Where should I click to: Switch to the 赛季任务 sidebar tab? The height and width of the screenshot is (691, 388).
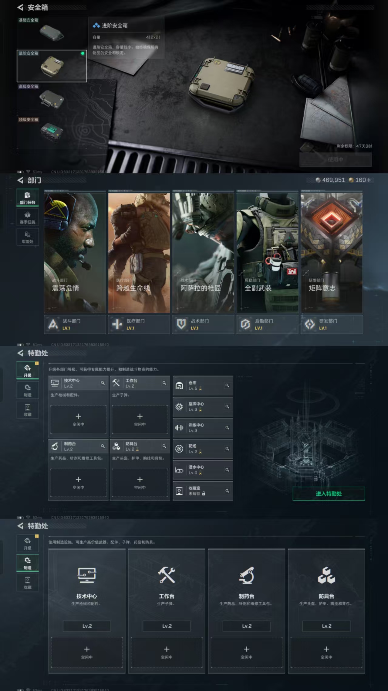28,217
